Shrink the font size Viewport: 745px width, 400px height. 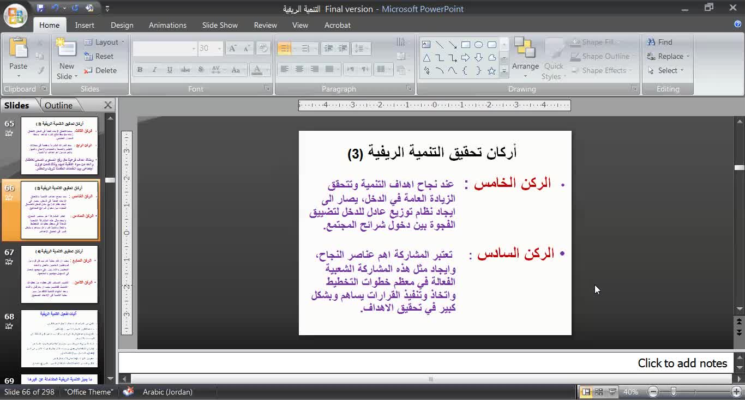pos(248,49)
